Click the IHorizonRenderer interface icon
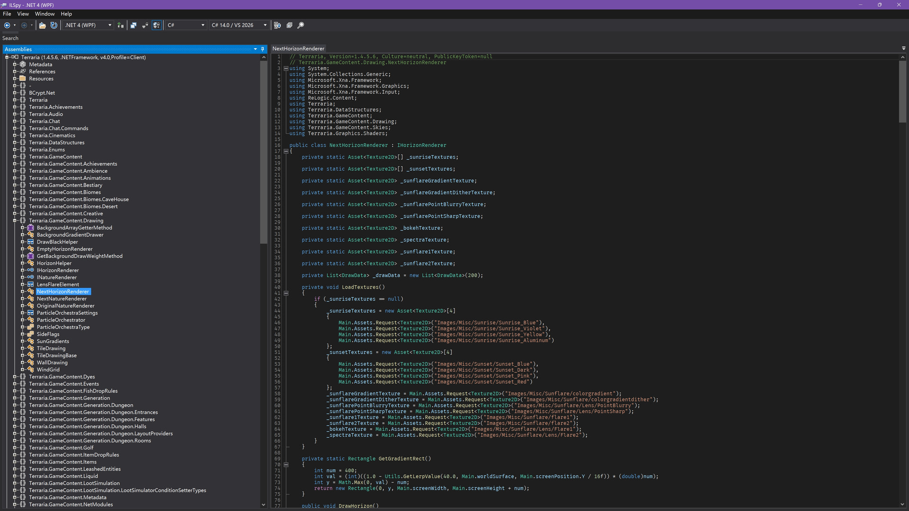 [x=31, y=270]
